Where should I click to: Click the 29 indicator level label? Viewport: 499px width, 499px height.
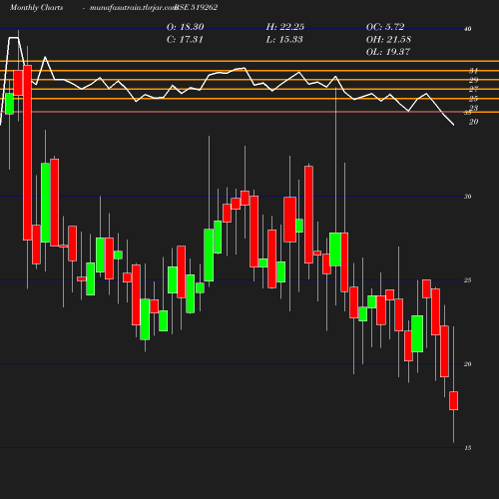point(474,80)
